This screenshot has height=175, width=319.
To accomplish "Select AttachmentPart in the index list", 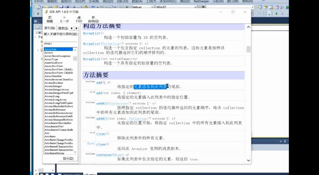I will pos(54,127).
